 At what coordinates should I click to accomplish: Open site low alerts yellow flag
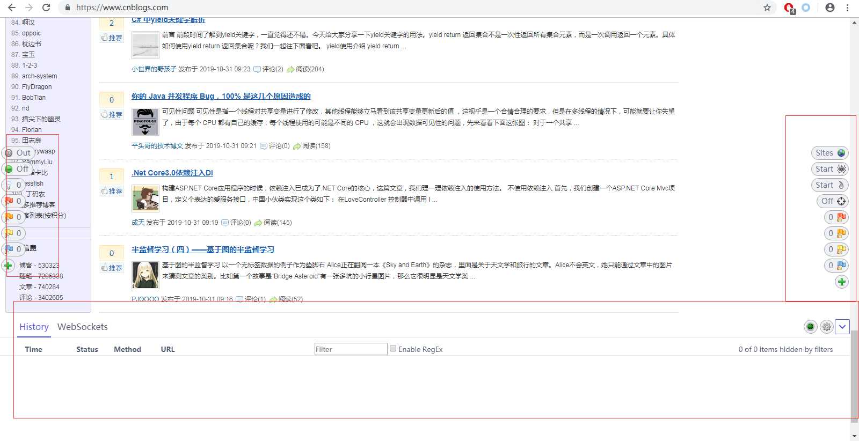tap(836, 249)
